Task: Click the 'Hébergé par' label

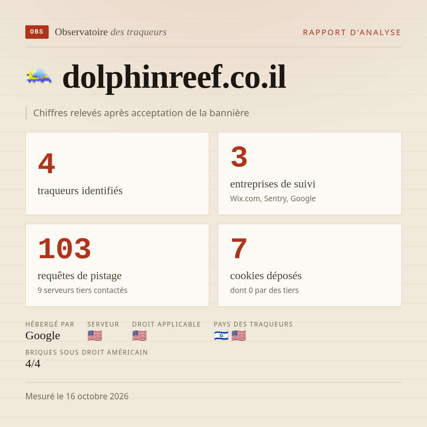Action: tap(50, 324)
